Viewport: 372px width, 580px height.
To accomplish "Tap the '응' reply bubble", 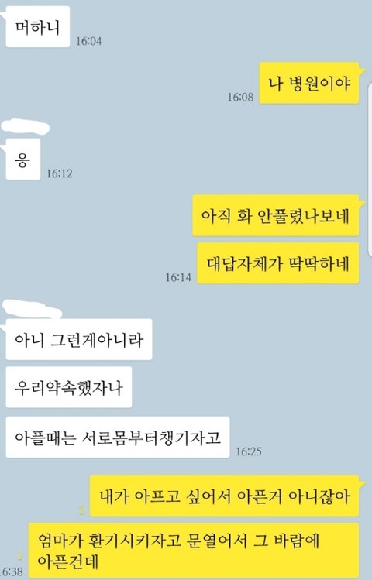I will (x=23, y=160).
